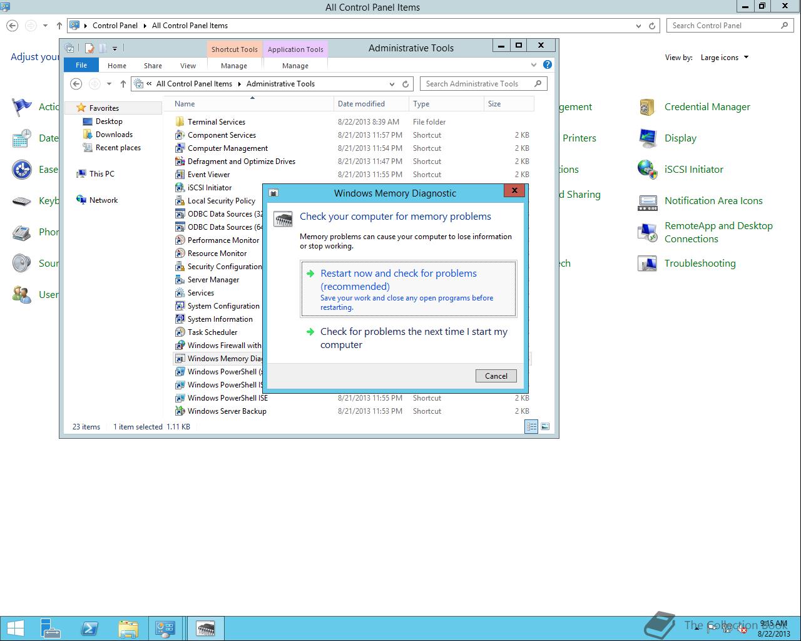
Task: Select the Task Scheduler shortcut icon
Action: click(x=180, y=332)
